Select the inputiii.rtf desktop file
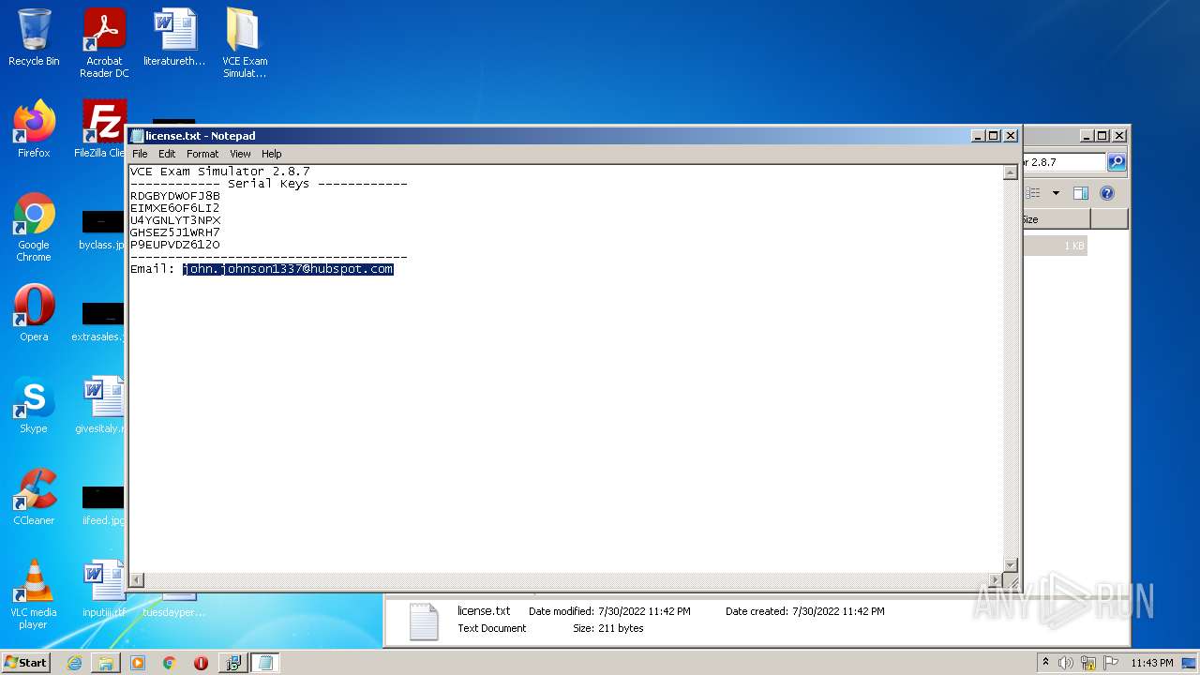 coord(103,589)
